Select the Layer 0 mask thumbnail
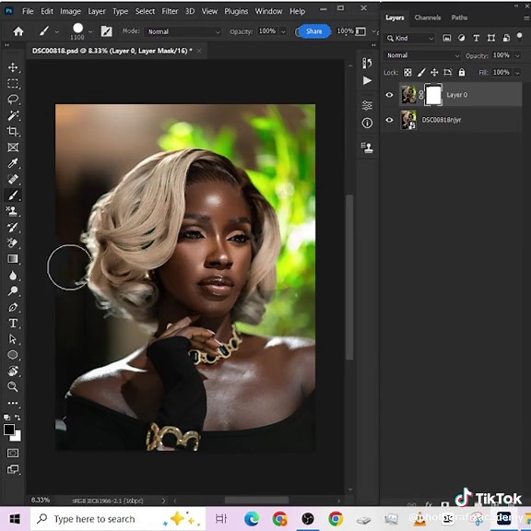This screenshot has width=531, height=531. pos(433,95)
